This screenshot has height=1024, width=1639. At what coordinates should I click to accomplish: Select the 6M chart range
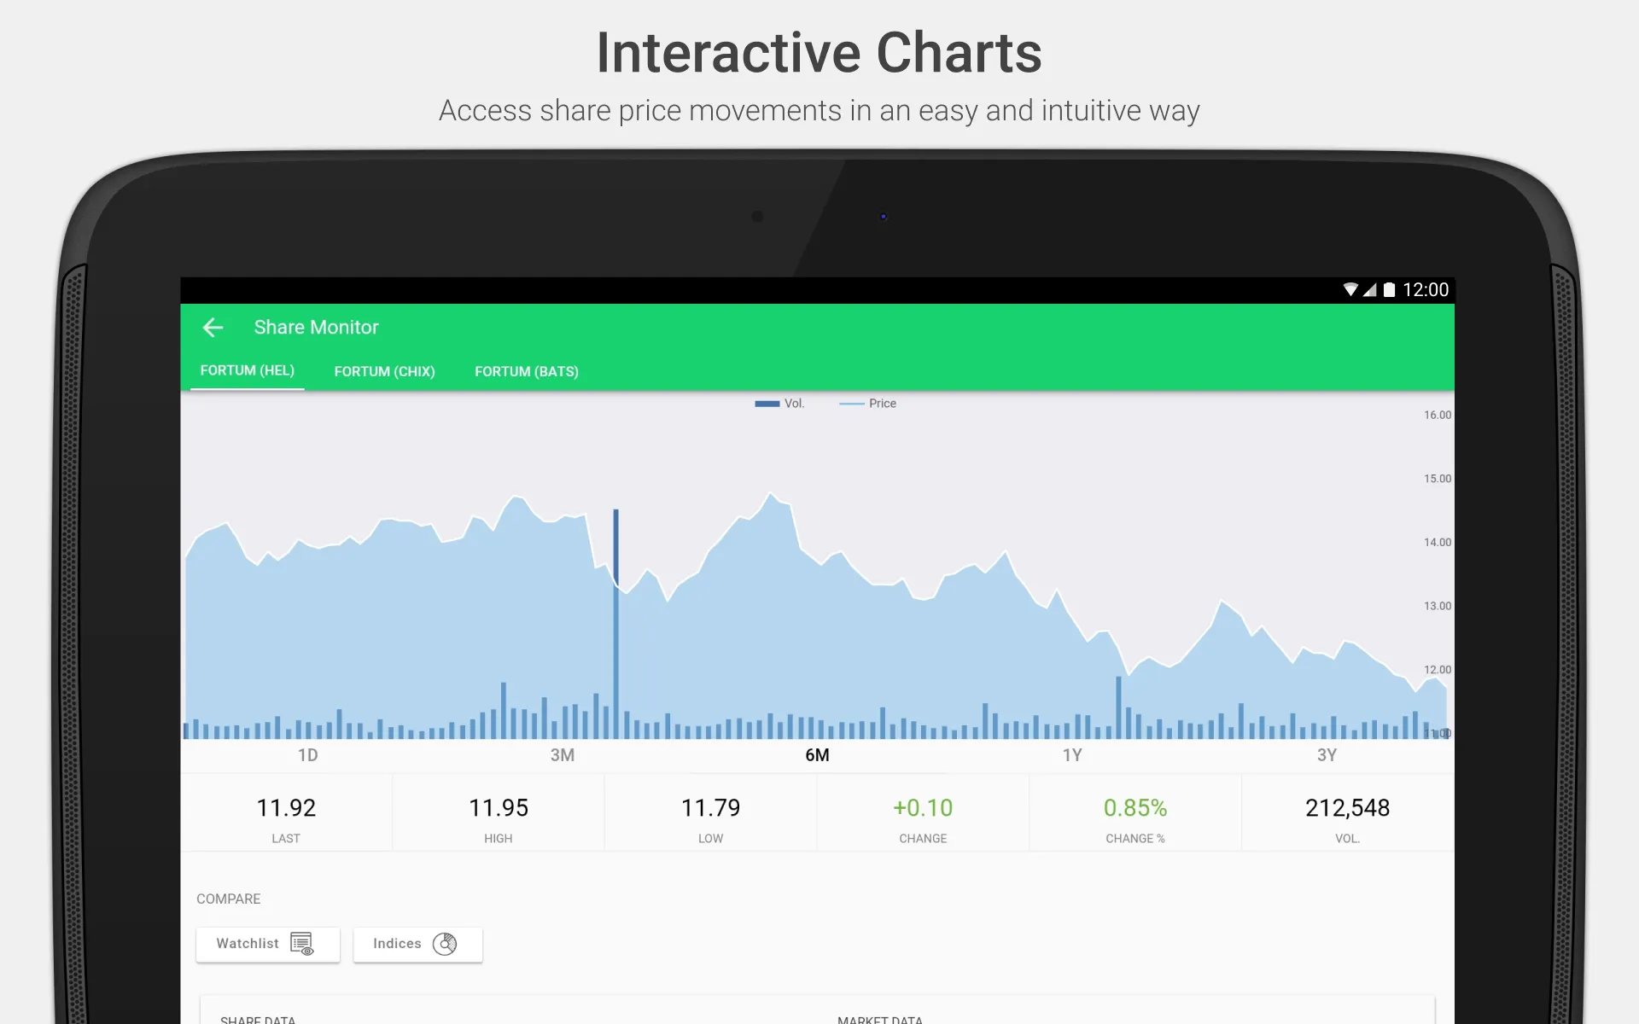[817, 755]
